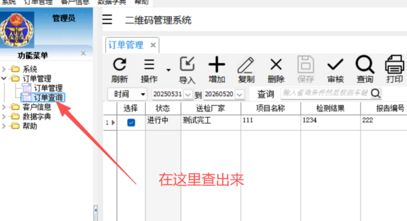
Task: Uncheck the selection checkbox in row 1
Action: [131, 122]
